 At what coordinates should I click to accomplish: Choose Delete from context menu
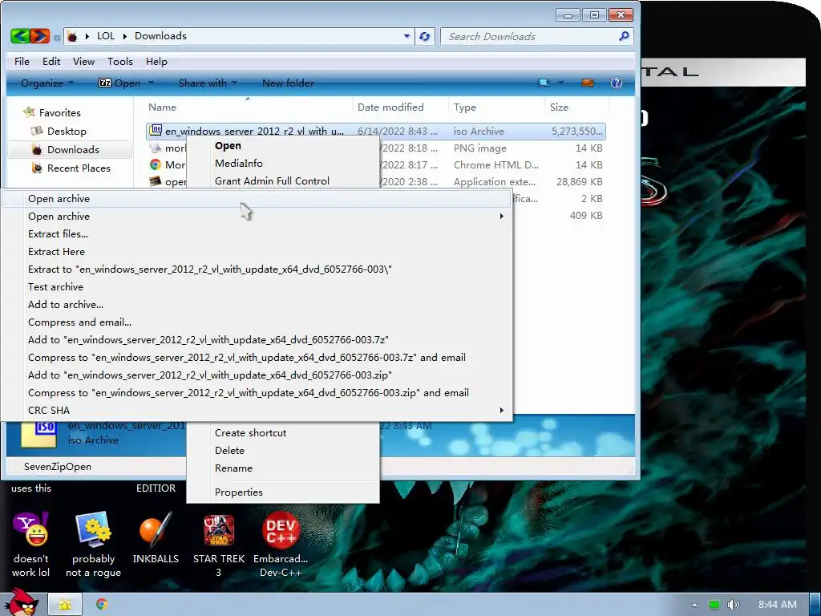(x=283, y=450)
